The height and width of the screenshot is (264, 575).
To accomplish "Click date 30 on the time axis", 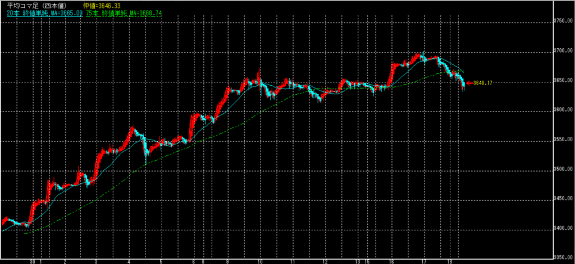I will (x=33, y=261).
